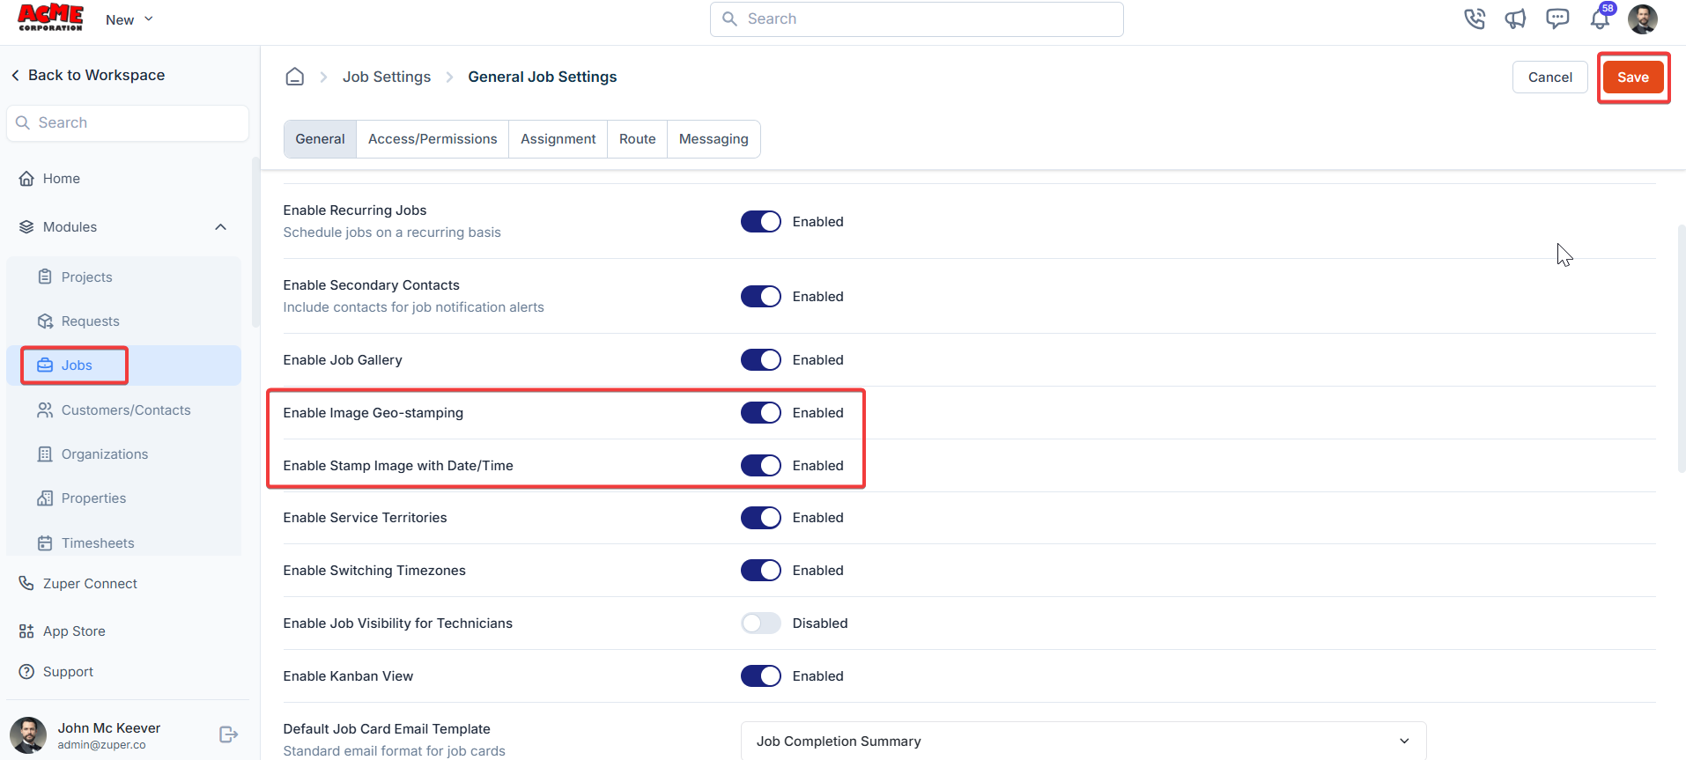The width and height of the screenshot is (1686, 760).
Task: Click the Support question mark icon
Action: [26, 672]
